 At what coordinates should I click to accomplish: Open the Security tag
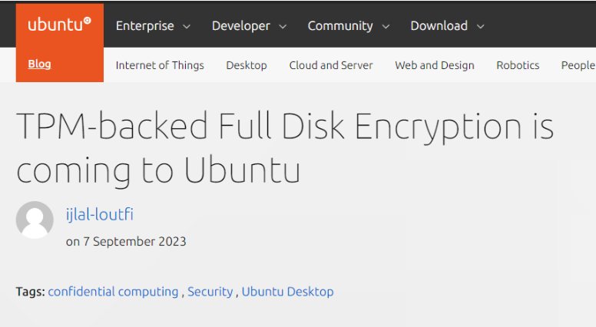pyautogui.click(x=210, y=292)
